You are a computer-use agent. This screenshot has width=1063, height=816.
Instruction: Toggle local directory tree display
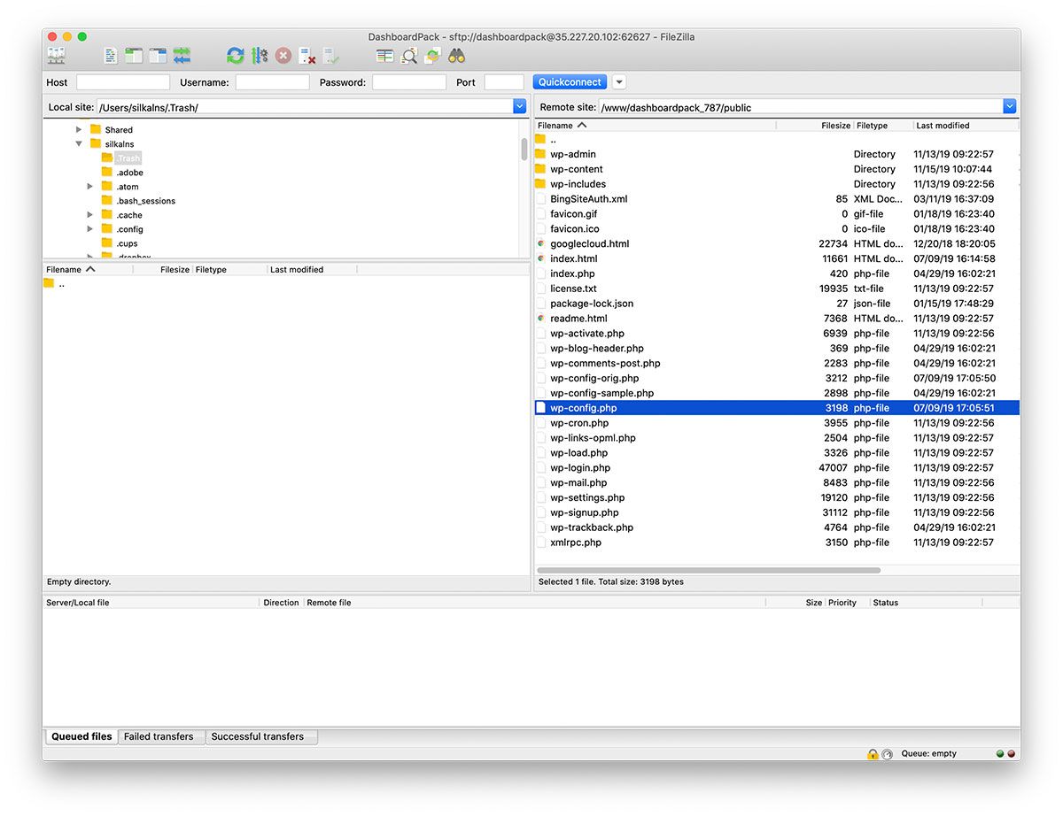coord(134,56)
